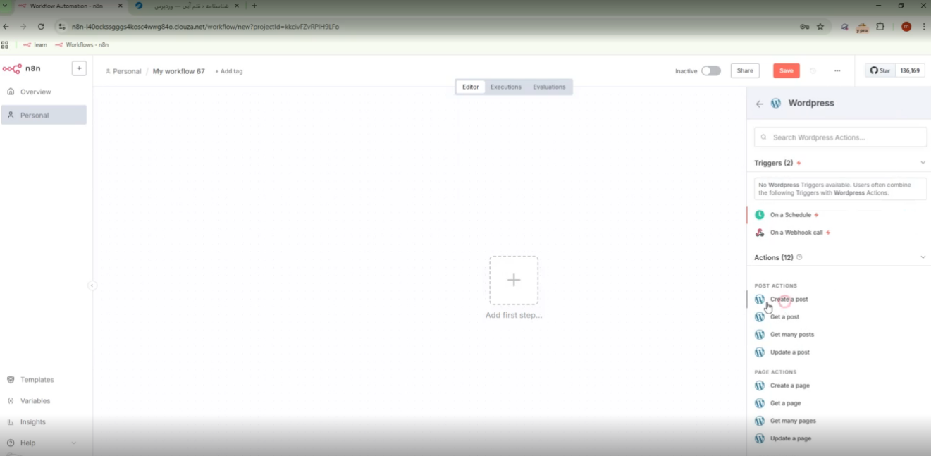
Task: Collapse the Triggers section chevron
Action: point(923,163)
